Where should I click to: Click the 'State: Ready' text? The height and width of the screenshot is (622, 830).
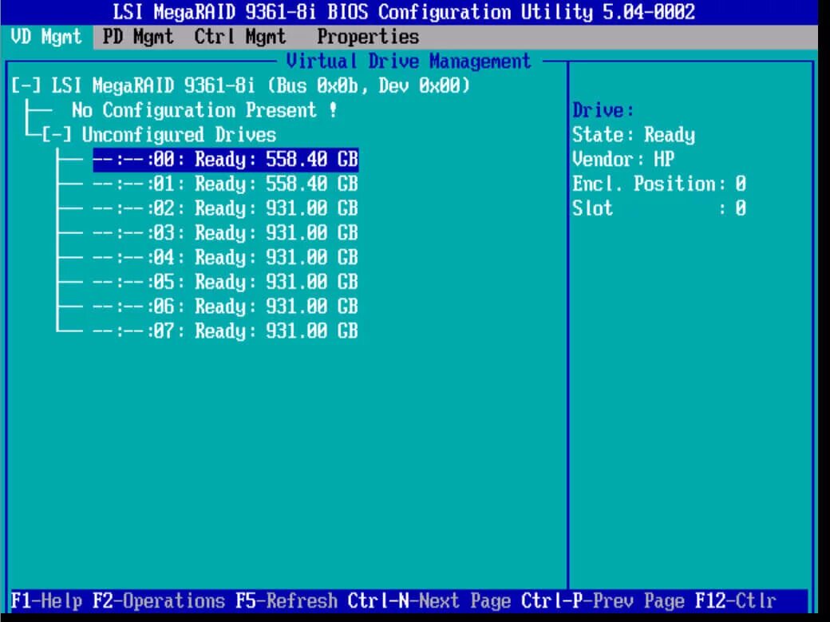[634, 135]
